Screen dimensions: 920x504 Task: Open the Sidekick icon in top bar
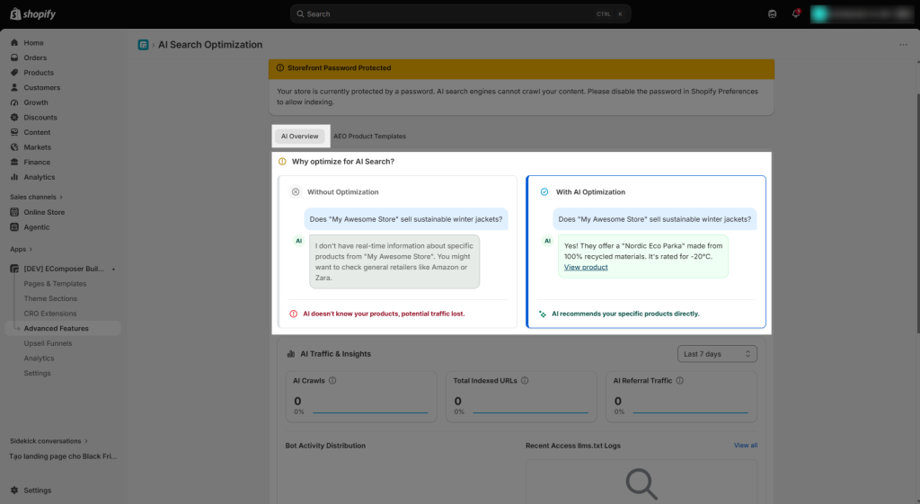[772, 14]
